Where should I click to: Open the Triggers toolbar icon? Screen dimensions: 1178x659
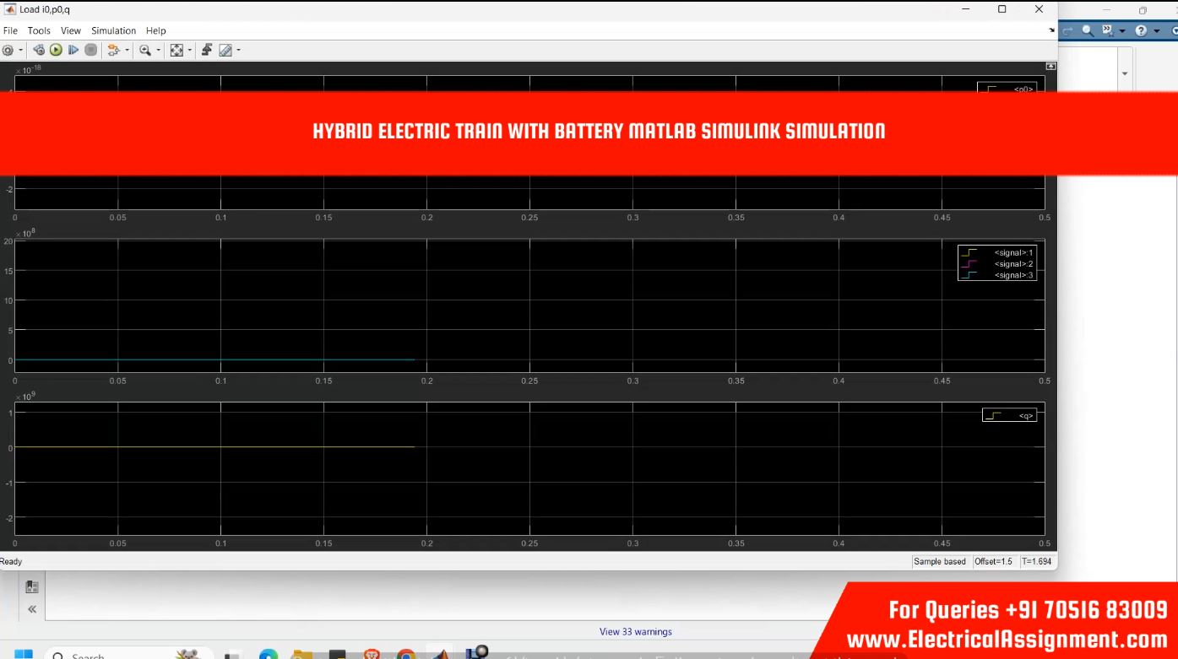207,51
